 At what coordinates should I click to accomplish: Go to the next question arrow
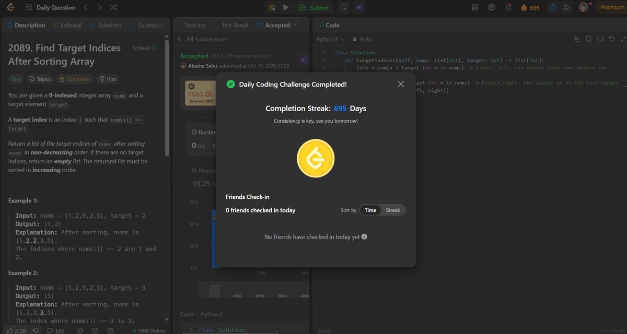click(100, 7)
